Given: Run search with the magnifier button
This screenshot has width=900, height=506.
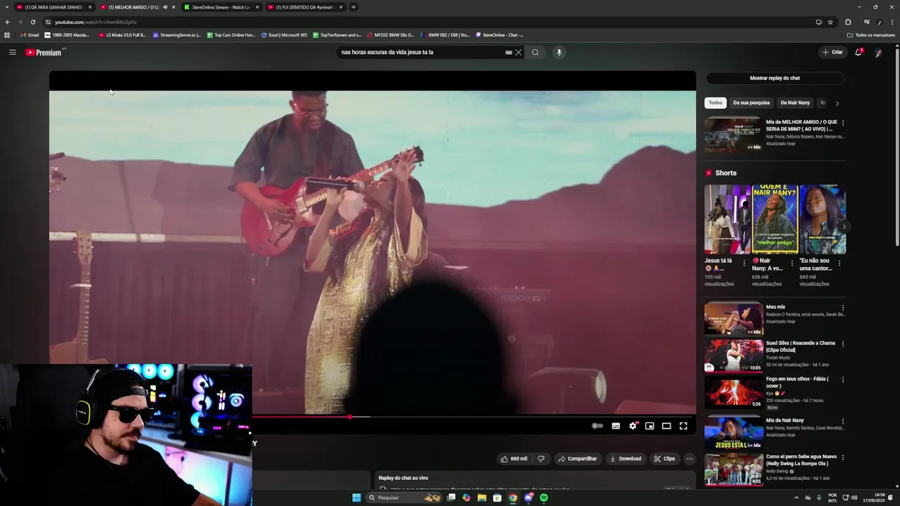Looking at the screenshot, I should [x=535, y=52].
